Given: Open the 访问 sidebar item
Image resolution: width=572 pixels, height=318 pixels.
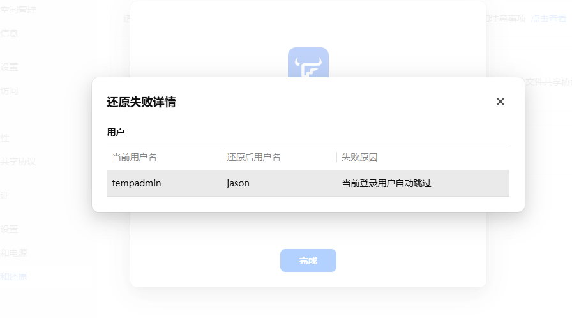Looking at the screenshot, I should (x=9, y=91).
